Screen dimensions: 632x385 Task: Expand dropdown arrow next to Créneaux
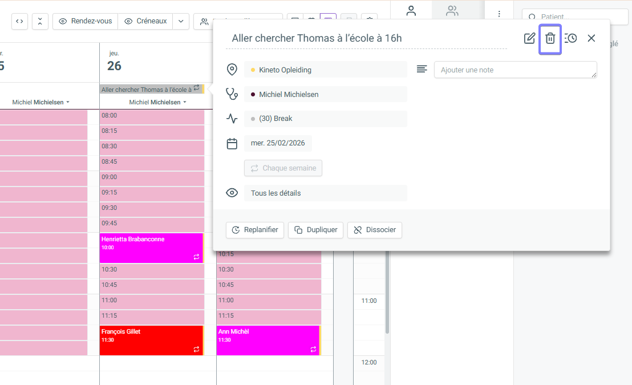pyautogui.click(x=181, y=21)
